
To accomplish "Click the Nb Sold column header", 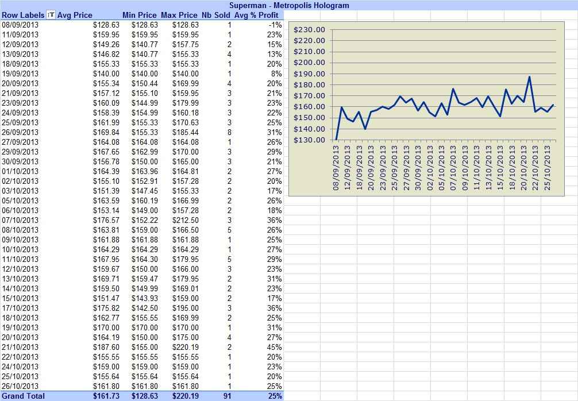I will tap(215, 15).
